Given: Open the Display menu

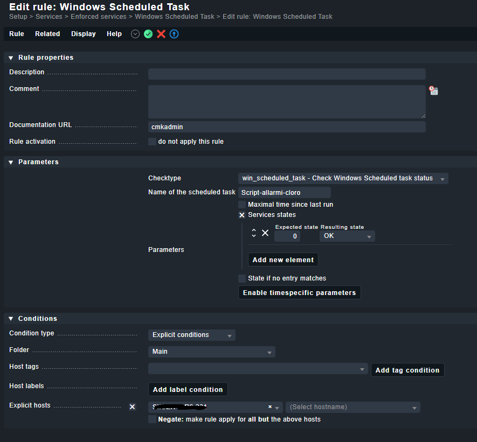Looking at the screenshot, I should click(x=84, y=34).
